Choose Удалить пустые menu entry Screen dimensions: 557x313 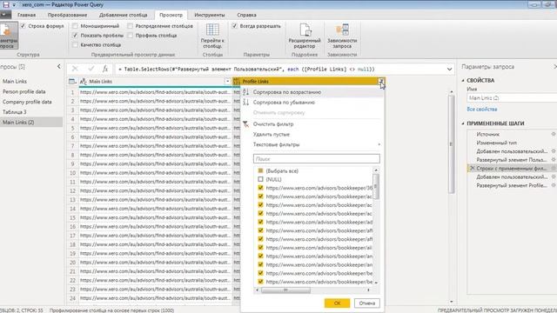click(272, 134)
